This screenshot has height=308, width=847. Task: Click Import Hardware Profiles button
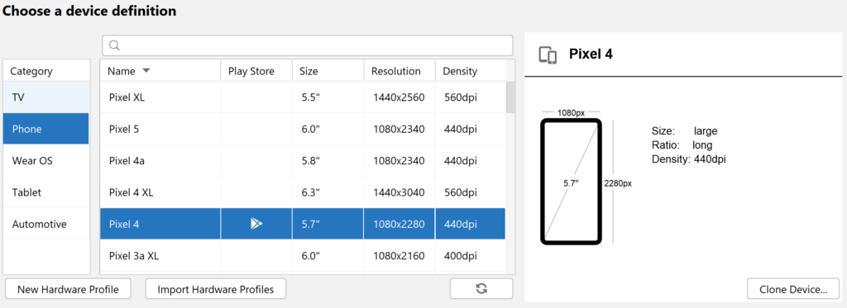pos(216,289)
